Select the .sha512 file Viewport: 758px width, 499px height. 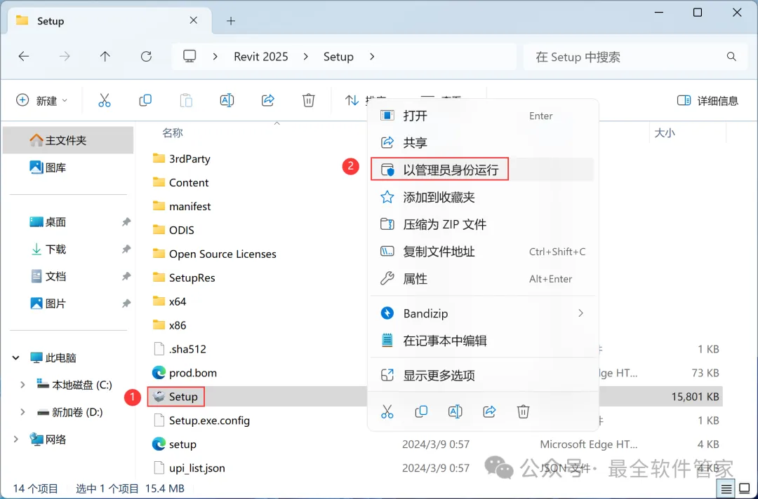[x=180, y=349]
